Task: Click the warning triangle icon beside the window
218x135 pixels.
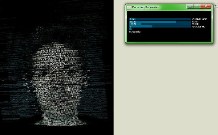Action: (x=215, y=6)
